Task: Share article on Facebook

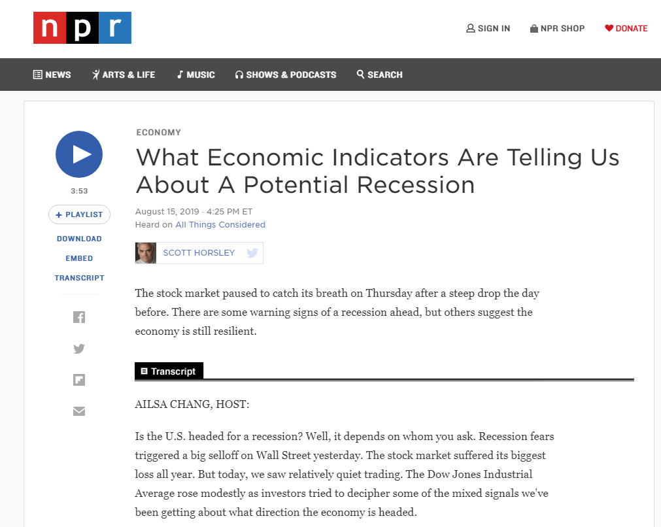Action: pos(79,317)
